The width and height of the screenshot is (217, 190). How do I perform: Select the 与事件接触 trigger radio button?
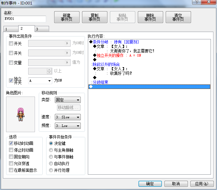coord(51,157)
